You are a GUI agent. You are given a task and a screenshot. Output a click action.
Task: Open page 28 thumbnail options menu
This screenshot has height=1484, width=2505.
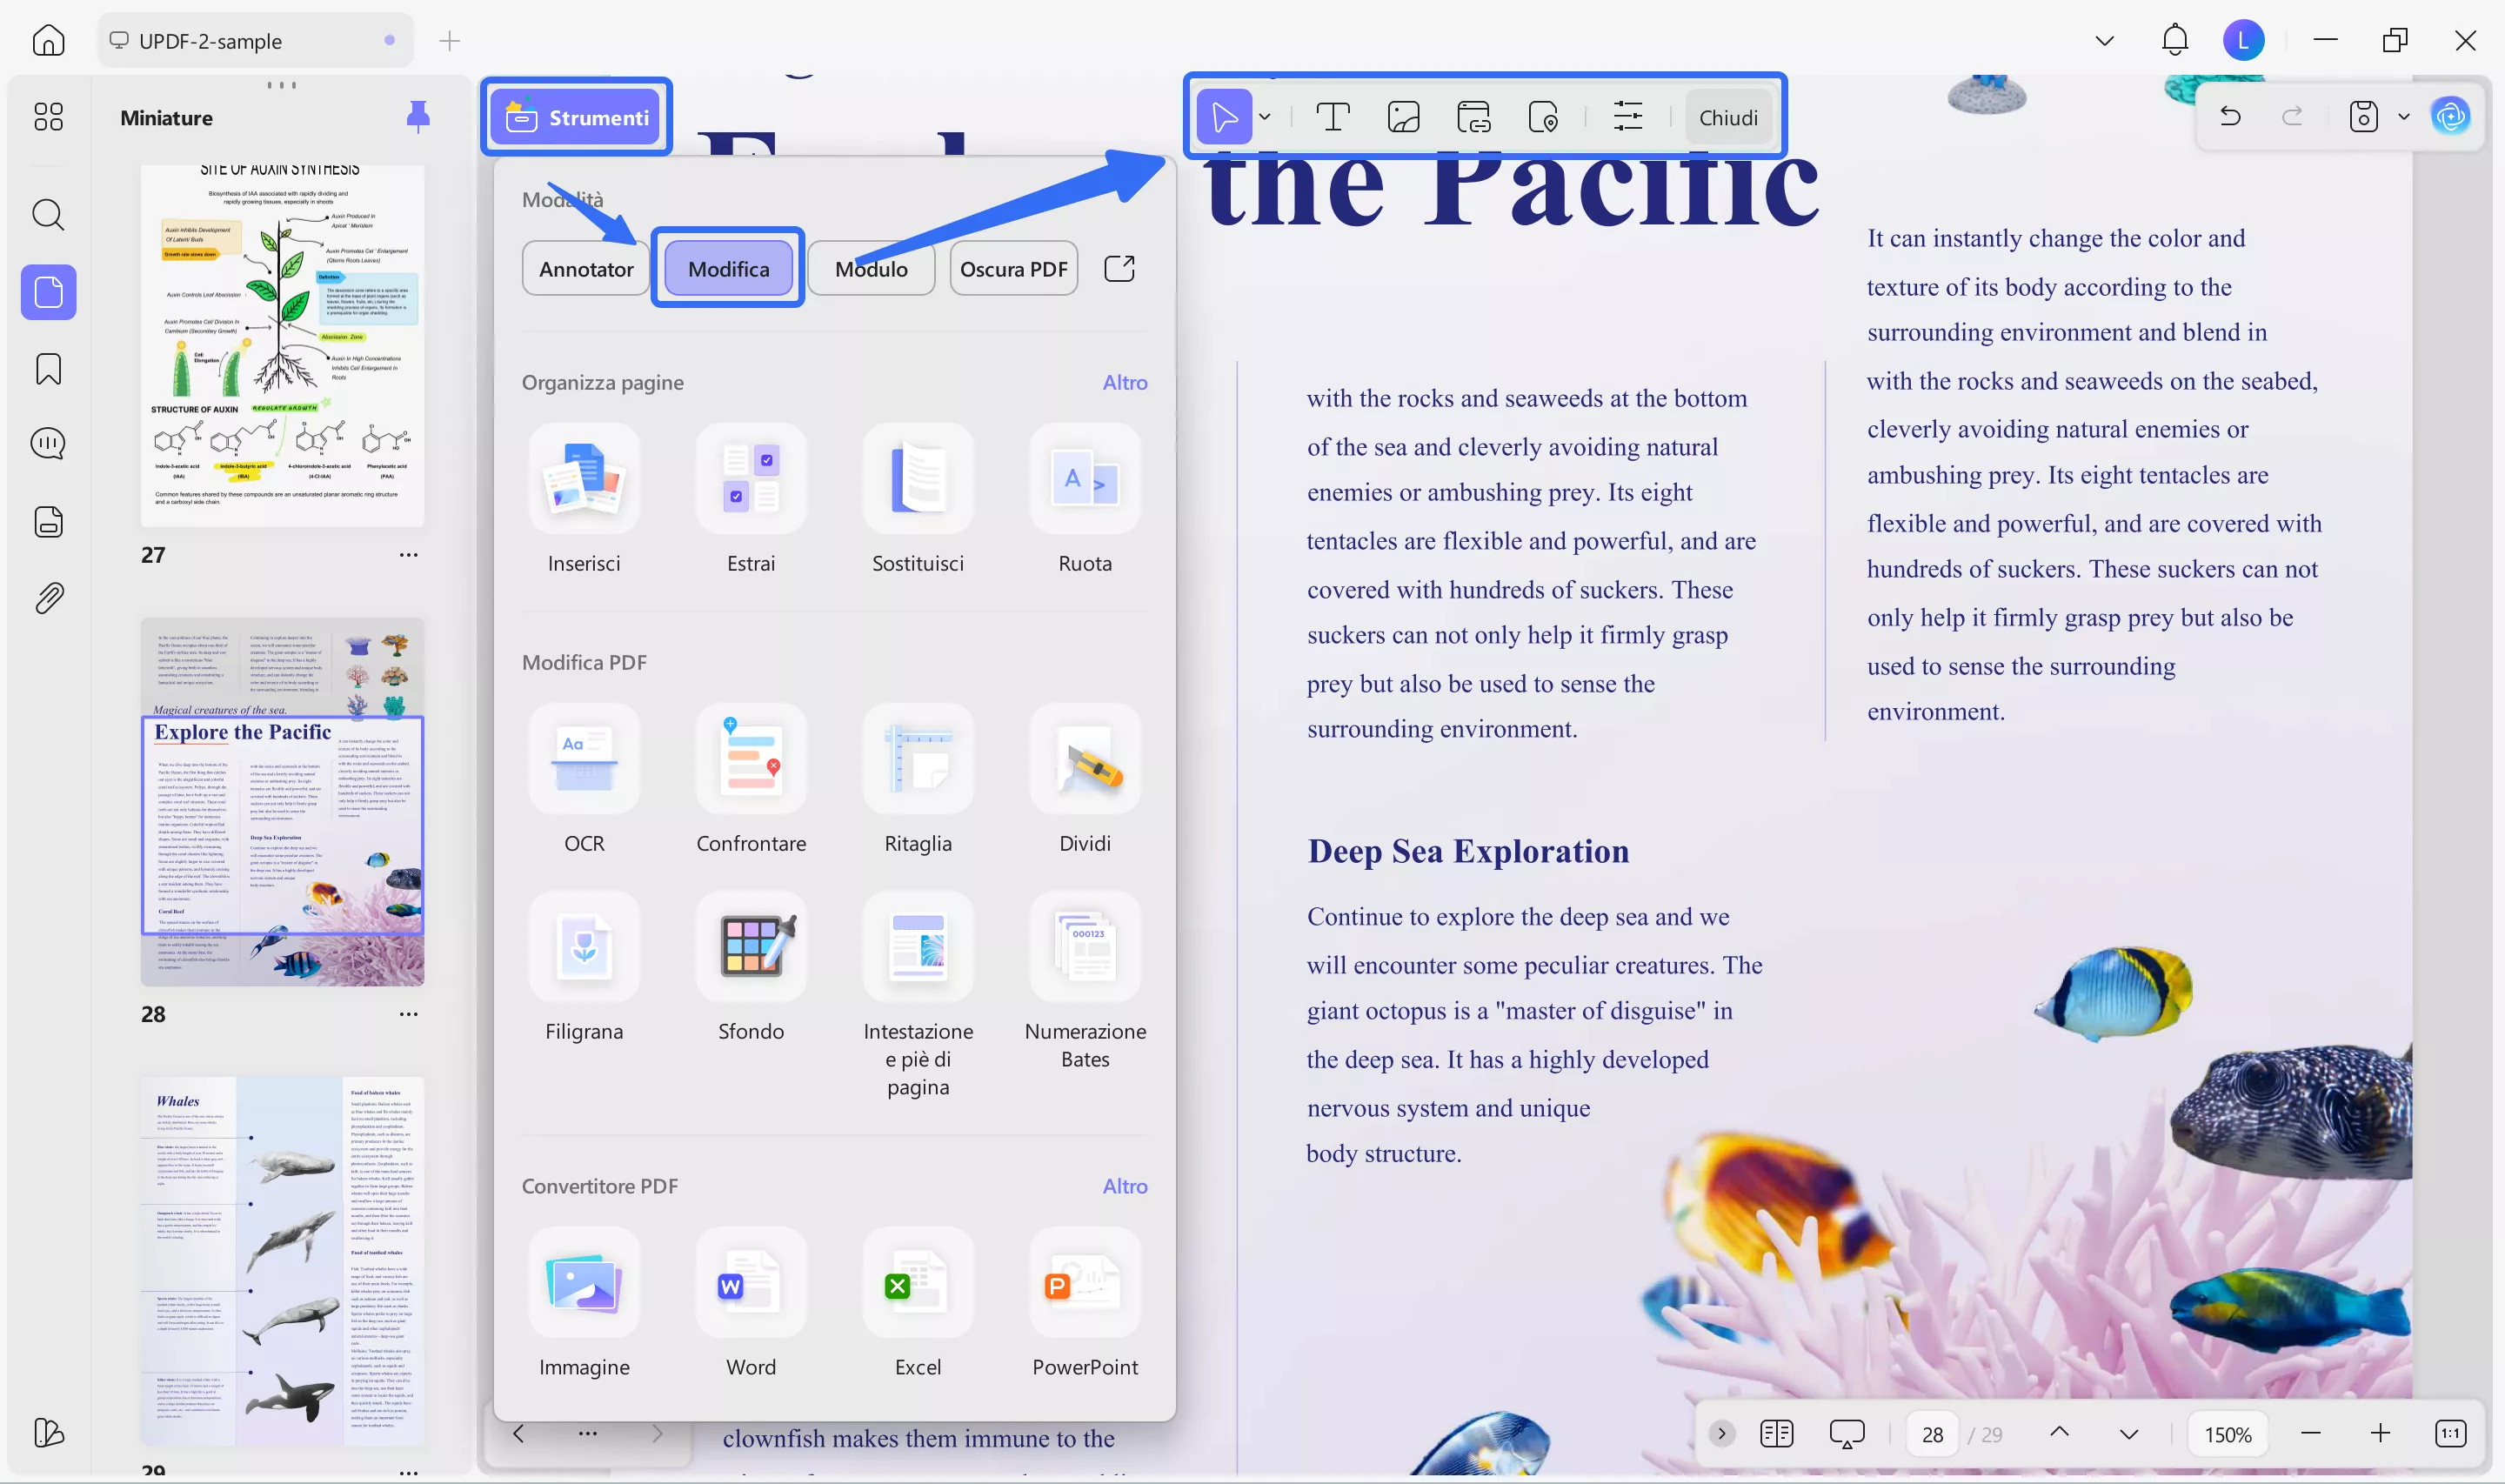coord(408,1014)
